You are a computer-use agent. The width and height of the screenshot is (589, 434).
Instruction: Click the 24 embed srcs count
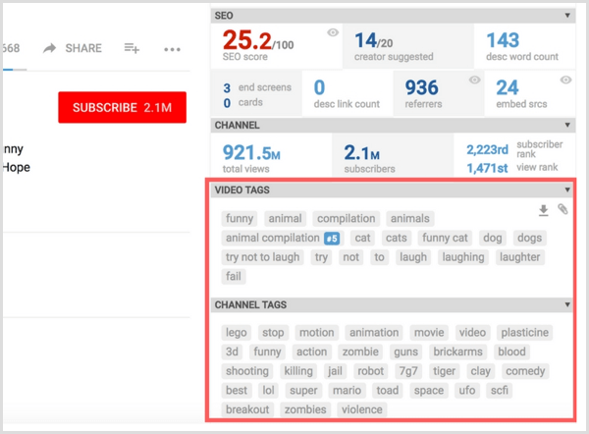508,88
